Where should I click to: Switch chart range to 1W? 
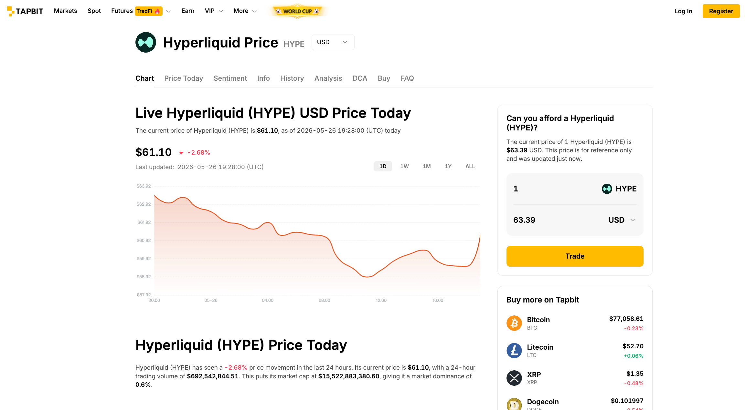tap(404, 166)
